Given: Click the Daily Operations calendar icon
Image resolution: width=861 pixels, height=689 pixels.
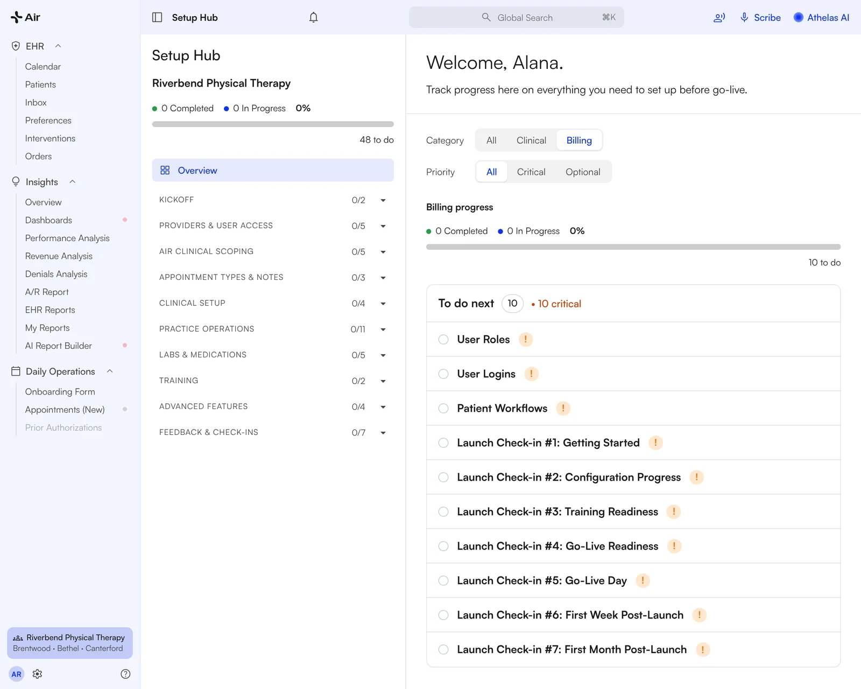Looking at the screenshot, I should pos(16,371).
